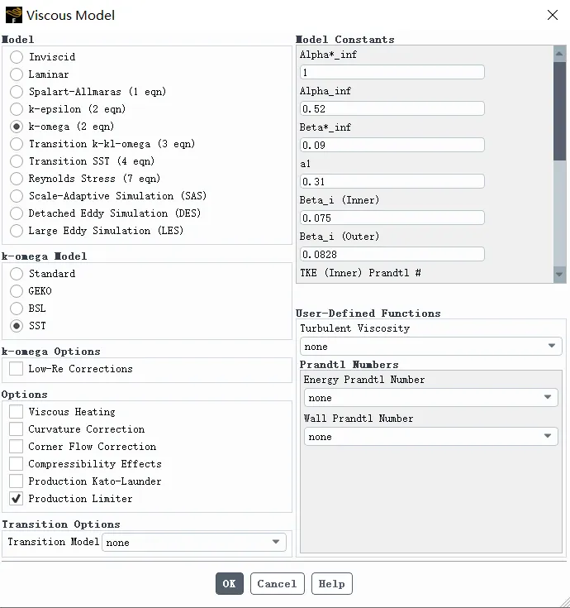Image resolution: width=570 pixels, height=608 pixels.
Task: Enable Low-Re Corrections checkbox
Action: (x=16, y=368)
